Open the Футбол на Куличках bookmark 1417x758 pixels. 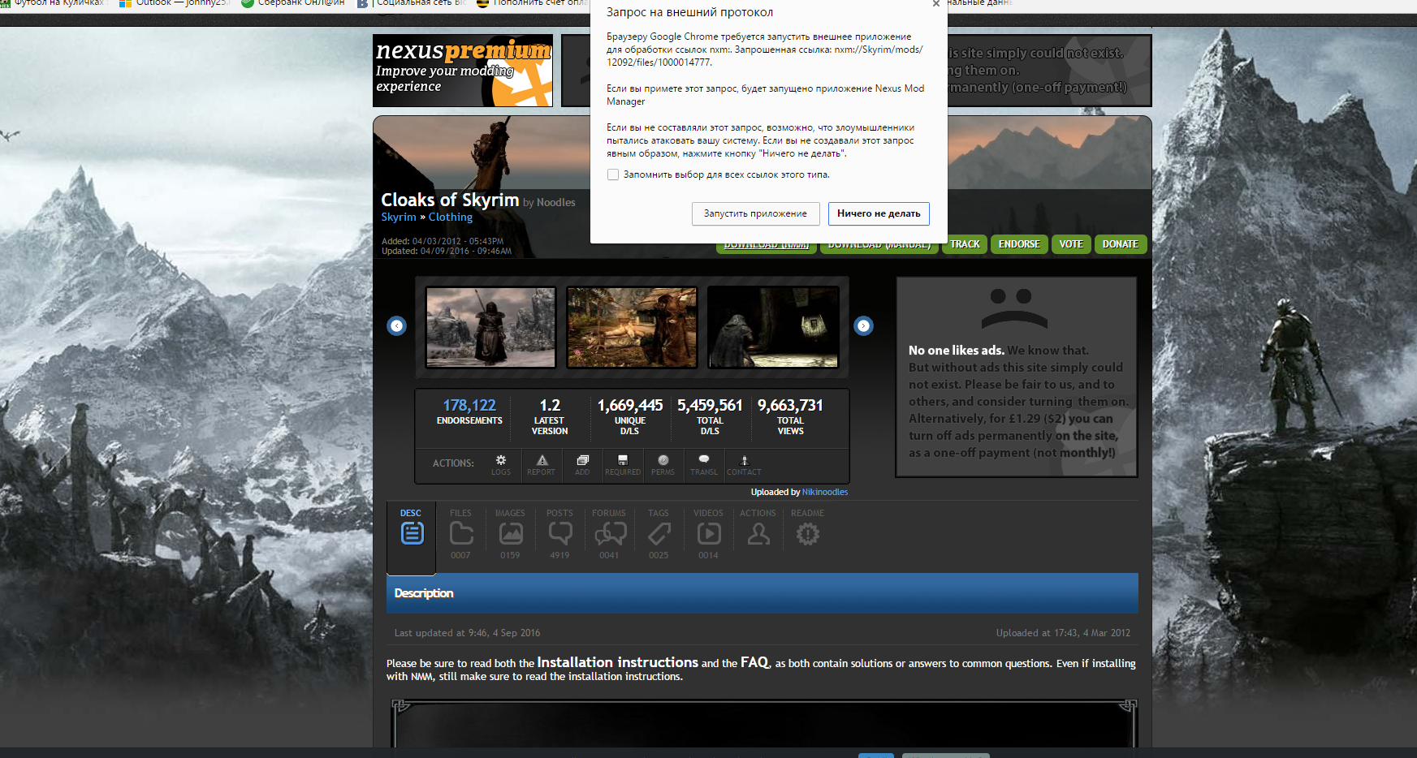click(x=54, y=3)
